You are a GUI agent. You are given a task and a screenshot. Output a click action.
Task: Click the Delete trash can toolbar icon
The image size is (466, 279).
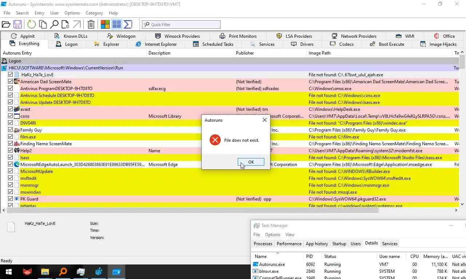pyautogui.click(x=91, y=24)
